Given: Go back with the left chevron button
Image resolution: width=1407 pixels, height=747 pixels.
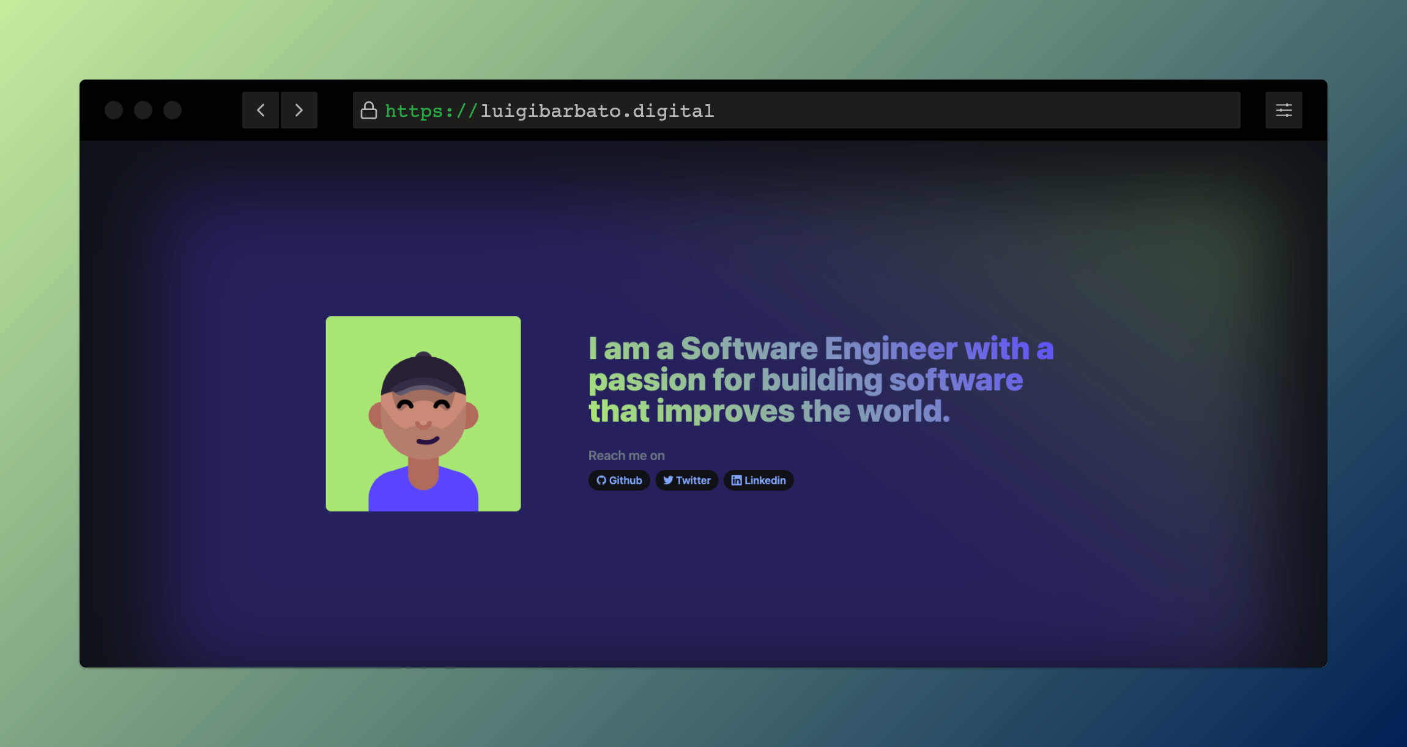Looking at the screenshot, I should 261,110.
